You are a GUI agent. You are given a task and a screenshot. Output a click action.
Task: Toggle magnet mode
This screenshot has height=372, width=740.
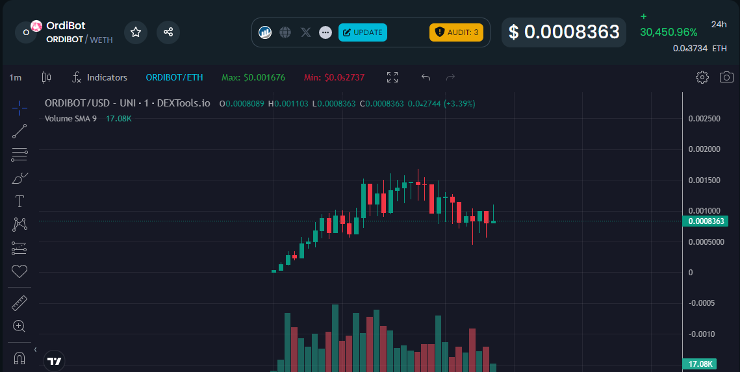tap(19, 358)
